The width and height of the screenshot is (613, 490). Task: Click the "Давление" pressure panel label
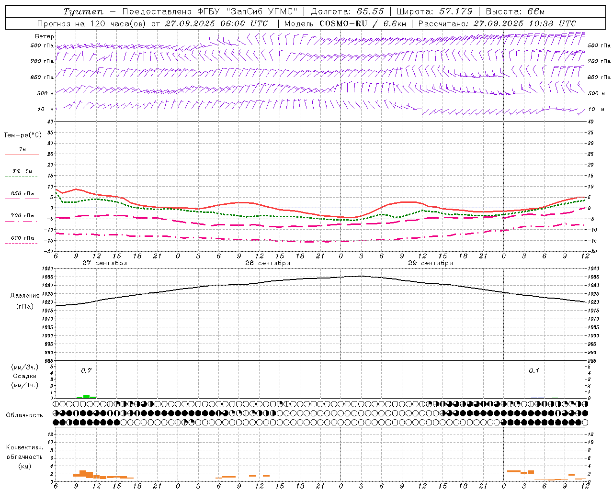pyautogui.click(x=25, y=296)
